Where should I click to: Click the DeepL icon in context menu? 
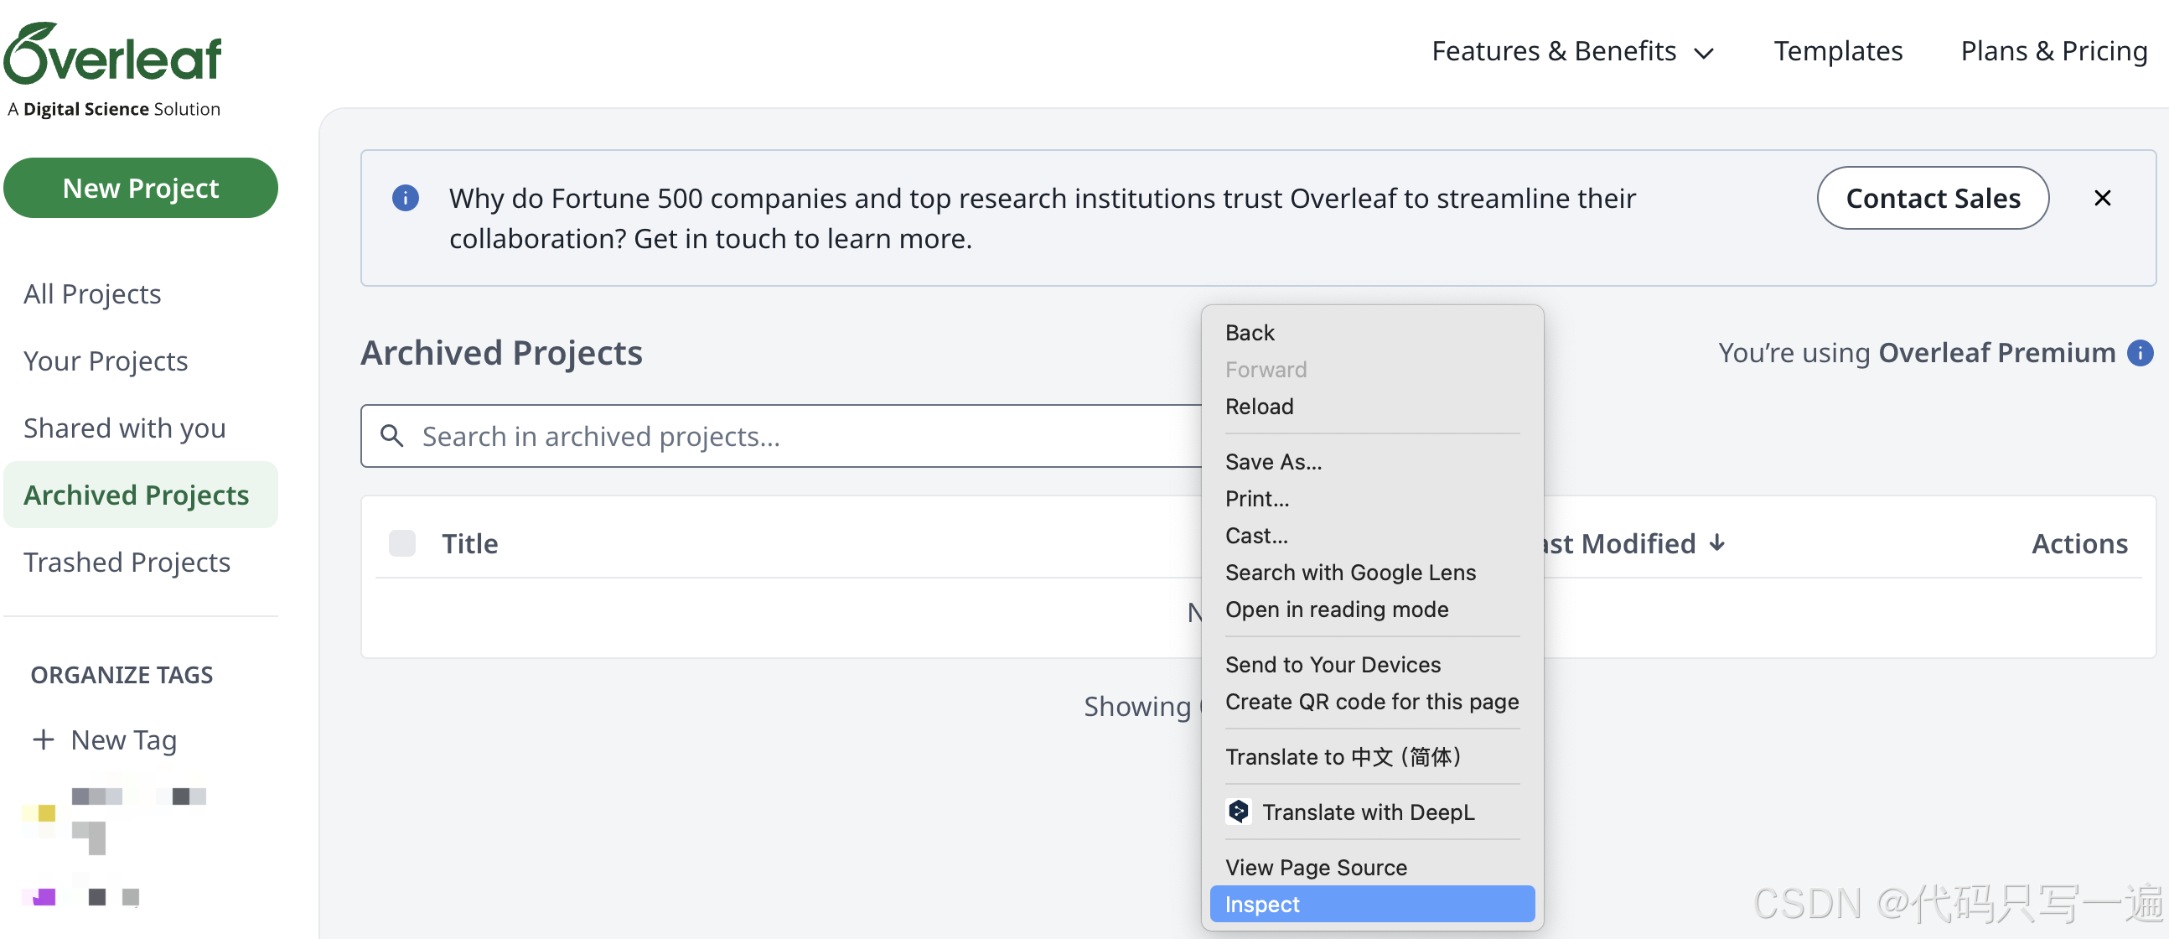click(x=1238, y=812)
